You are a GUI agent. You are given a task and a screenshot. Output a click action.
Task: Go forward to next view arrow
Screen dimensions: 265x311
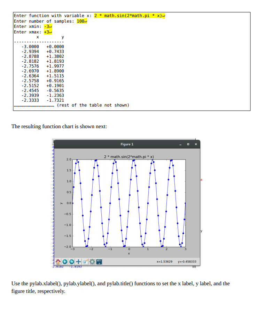tap(72, 262)
